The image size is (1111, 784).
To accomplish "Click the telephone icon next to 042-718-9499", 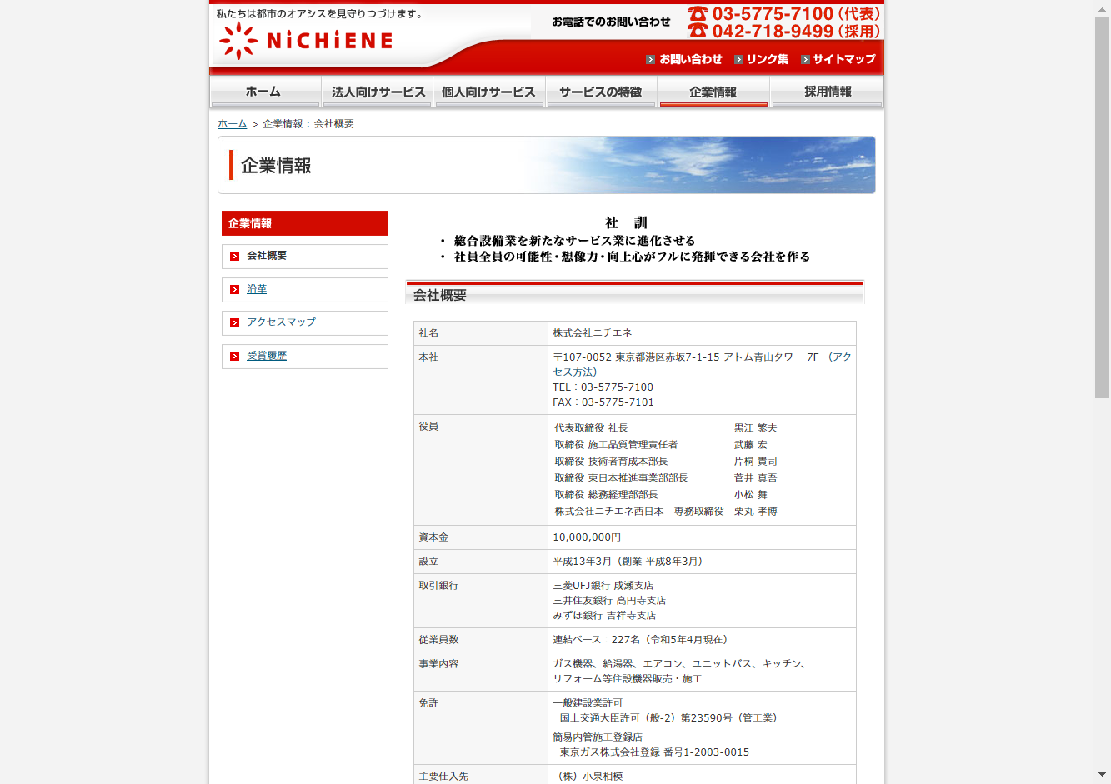I will [698, 31].
